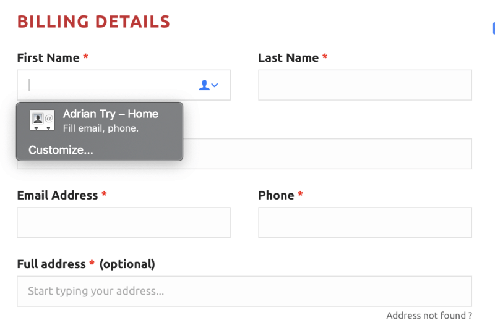Focus the First Name text field
The width and height of the screenshot is (495, 336).
point(123,85)
